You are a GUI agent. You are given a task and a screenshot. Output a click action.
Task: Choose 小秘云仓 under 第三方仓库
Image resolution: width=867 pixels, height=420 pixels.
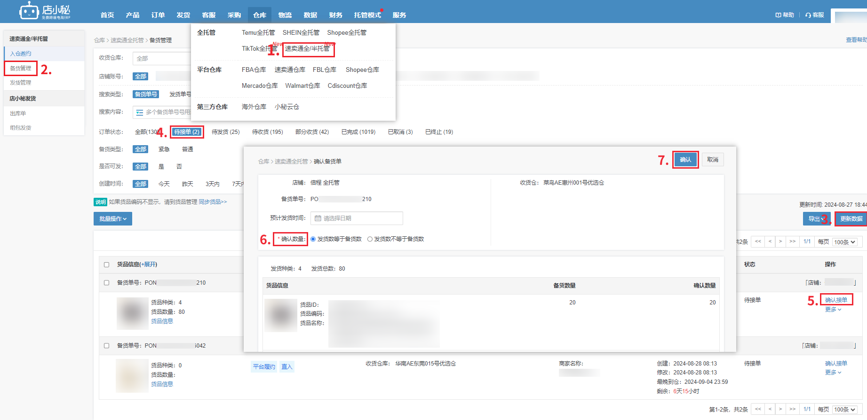point(287,107)
